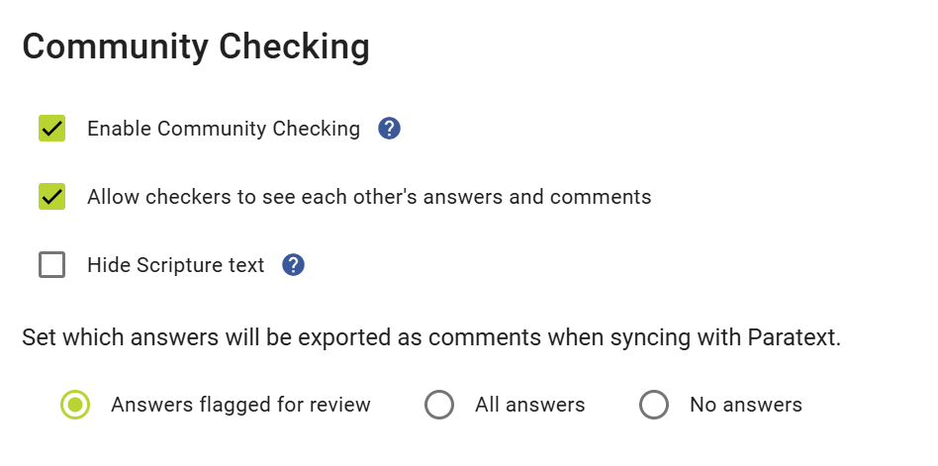Select Answers flagged for review radio button
This screenshot has width=938, height=466.
pos(75,405)
